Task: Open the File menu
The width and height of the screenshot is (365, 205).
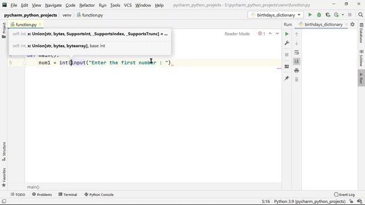Action: coord(14,5)
